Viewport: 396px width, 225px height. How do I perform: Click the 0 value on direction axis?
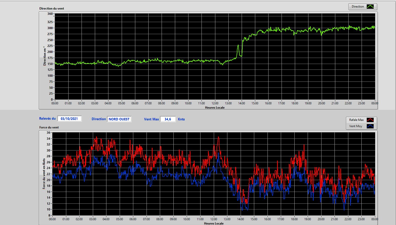(52, 100)
